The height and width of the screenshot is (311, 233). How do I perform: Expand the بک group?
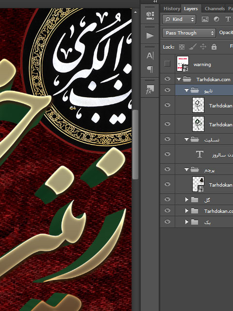point(186,222)
